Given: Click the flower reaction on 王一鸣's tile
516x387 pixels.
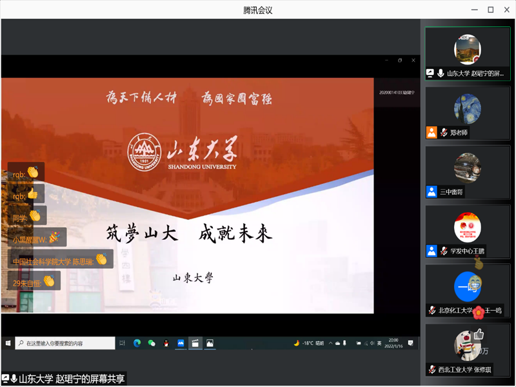Looking at the screenshot, I should (478, 313).
